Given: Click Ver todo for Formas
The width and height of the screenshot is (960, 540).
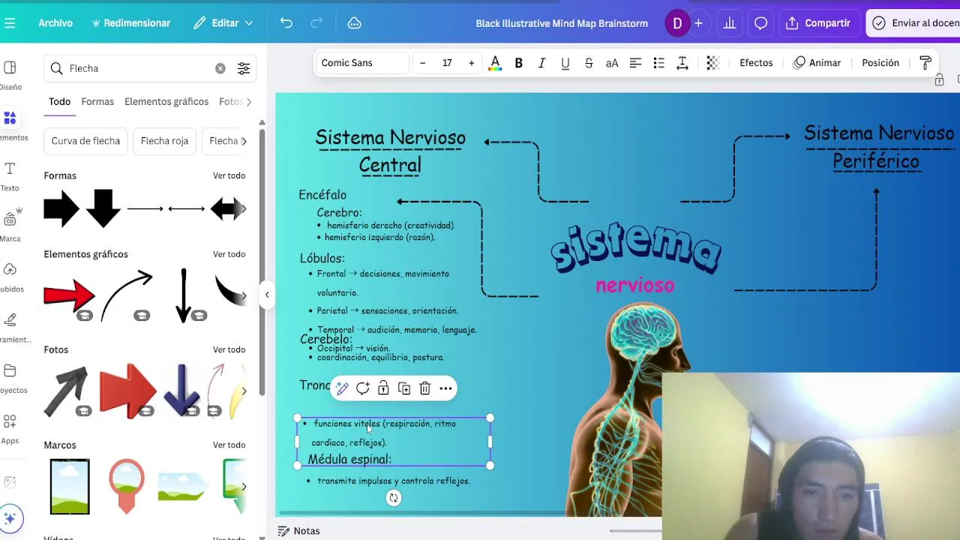Looking at the screenshot, I should (x=229, y=175).
